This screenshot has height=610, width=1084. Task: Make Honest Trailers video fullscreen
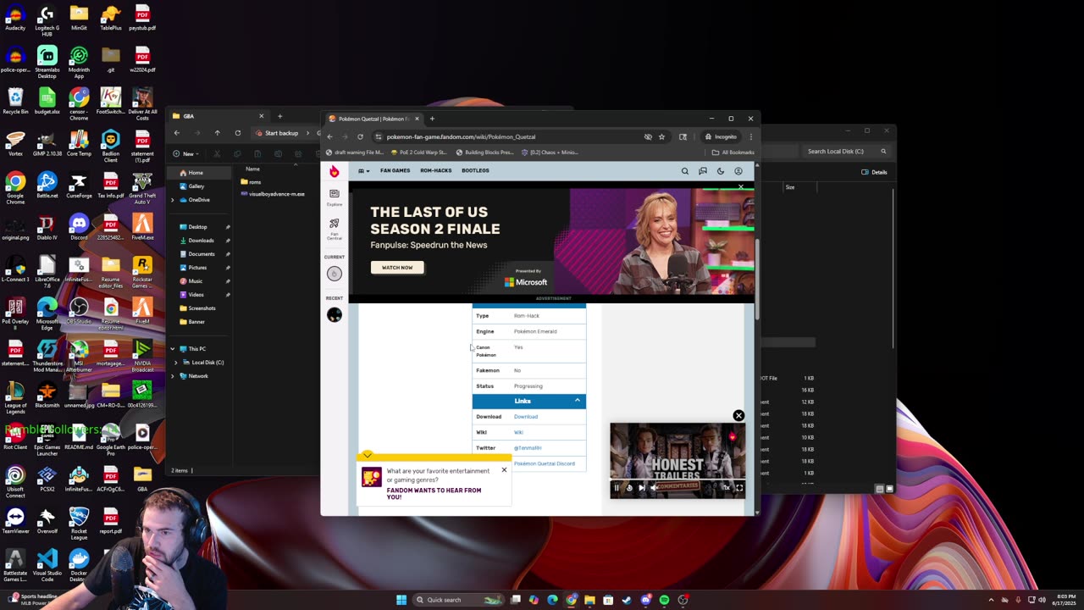click(738, 487)
